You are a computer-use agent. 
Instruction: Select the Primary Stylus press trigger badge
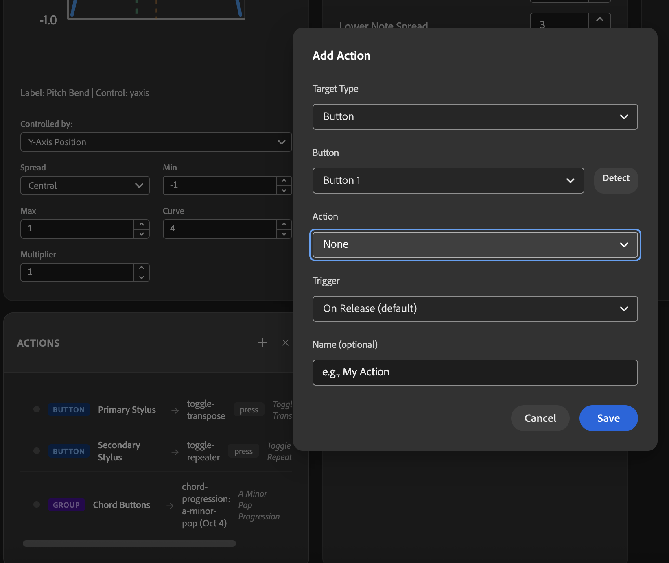[249, 410]
